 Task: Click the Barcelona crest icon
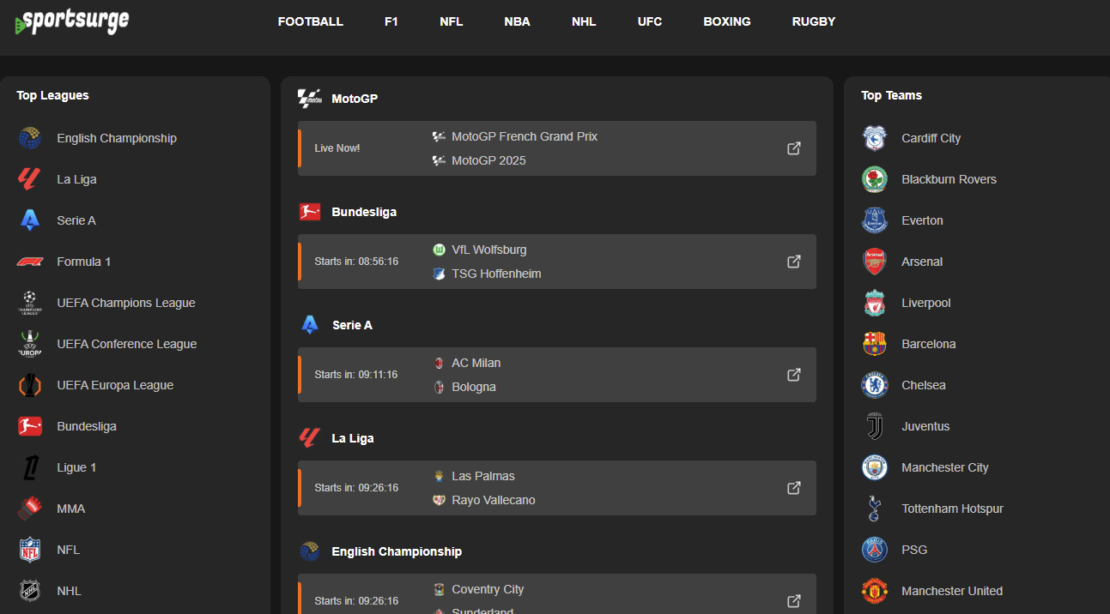[875, 344]
